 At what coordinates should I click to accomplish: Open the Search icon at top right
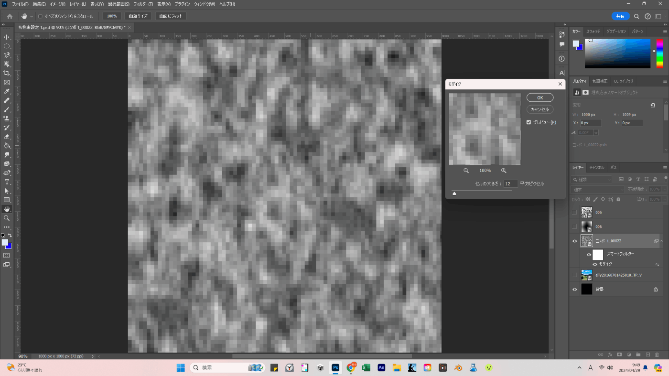[x=637, y=16]
